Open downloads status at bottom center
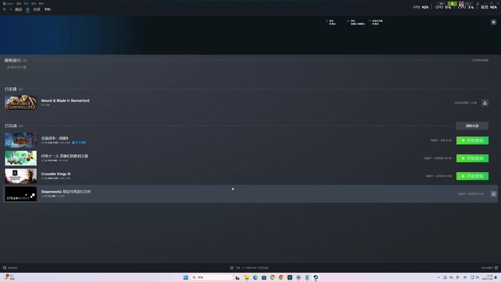 pos(249,268)
